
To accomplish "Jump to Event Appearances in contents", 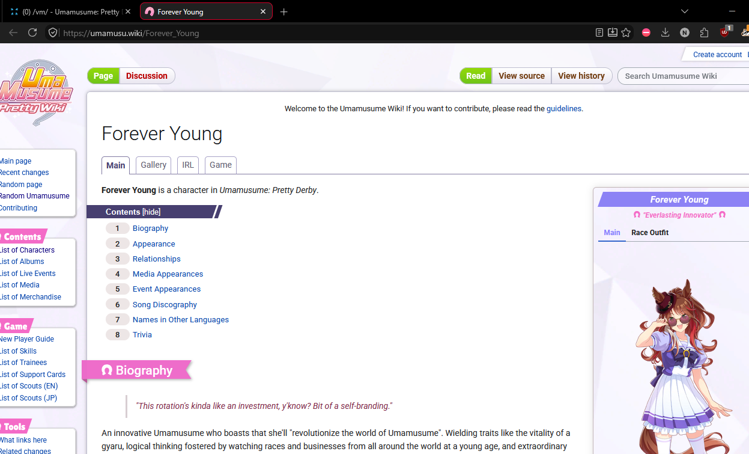I will pos(166,289).
